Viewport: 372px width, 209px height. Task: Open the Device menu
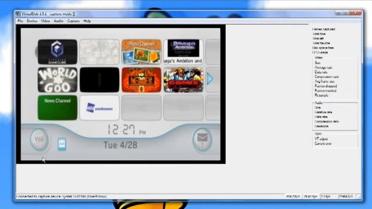(x=32, y=21)
